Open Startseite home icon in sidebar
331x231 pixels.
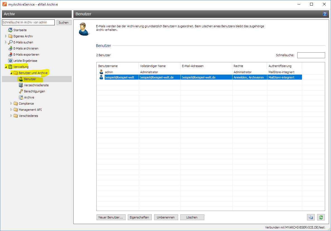coord(20,30)
